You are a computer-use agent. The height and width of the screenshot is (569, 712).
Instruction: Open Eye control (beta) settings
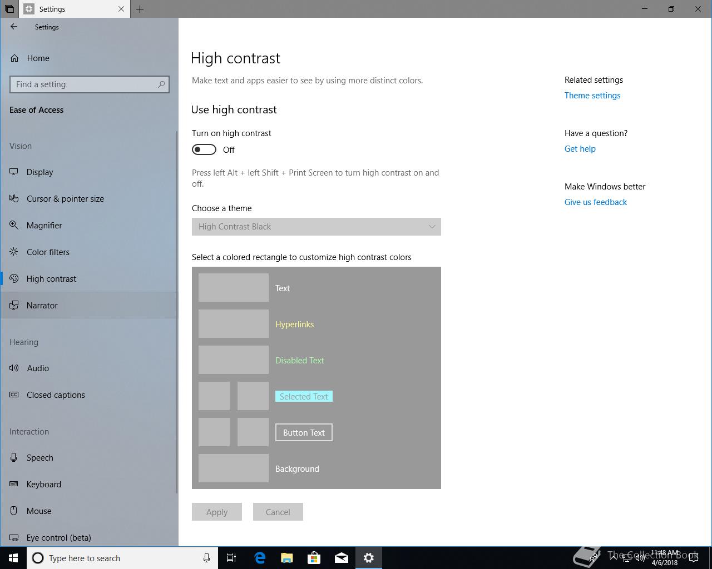89,537
